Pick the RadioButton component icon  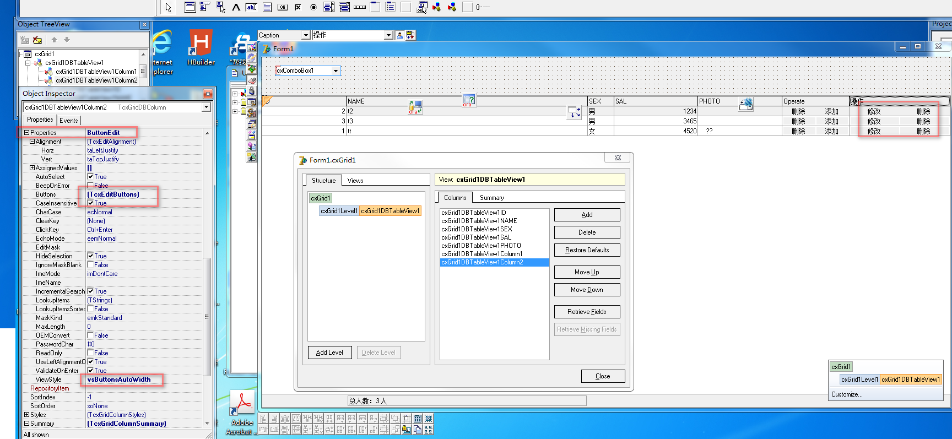(x=313, y=7)
